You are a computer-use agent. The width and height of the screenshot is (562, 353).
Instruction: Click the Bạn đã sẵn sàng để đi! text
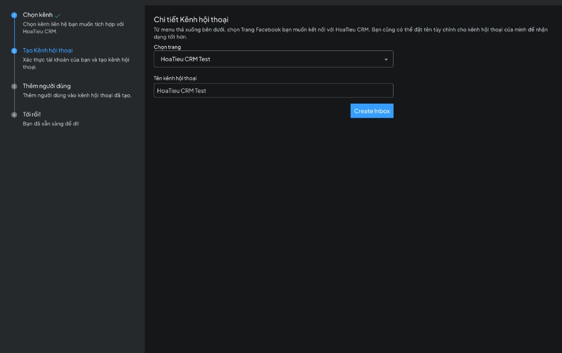[50, 124]
